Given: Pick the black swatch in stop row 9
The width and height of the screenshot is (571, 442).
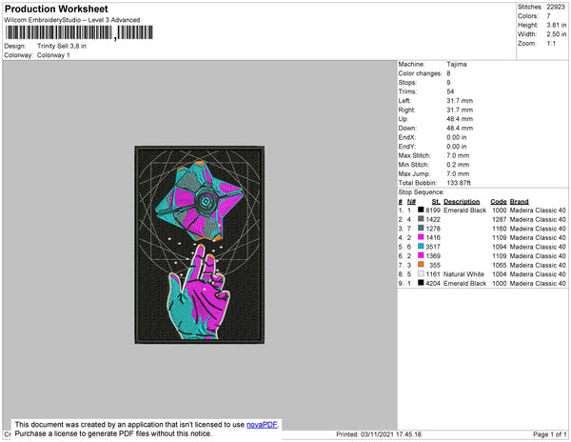Looking at the screenshot, I should coord(421,283).
